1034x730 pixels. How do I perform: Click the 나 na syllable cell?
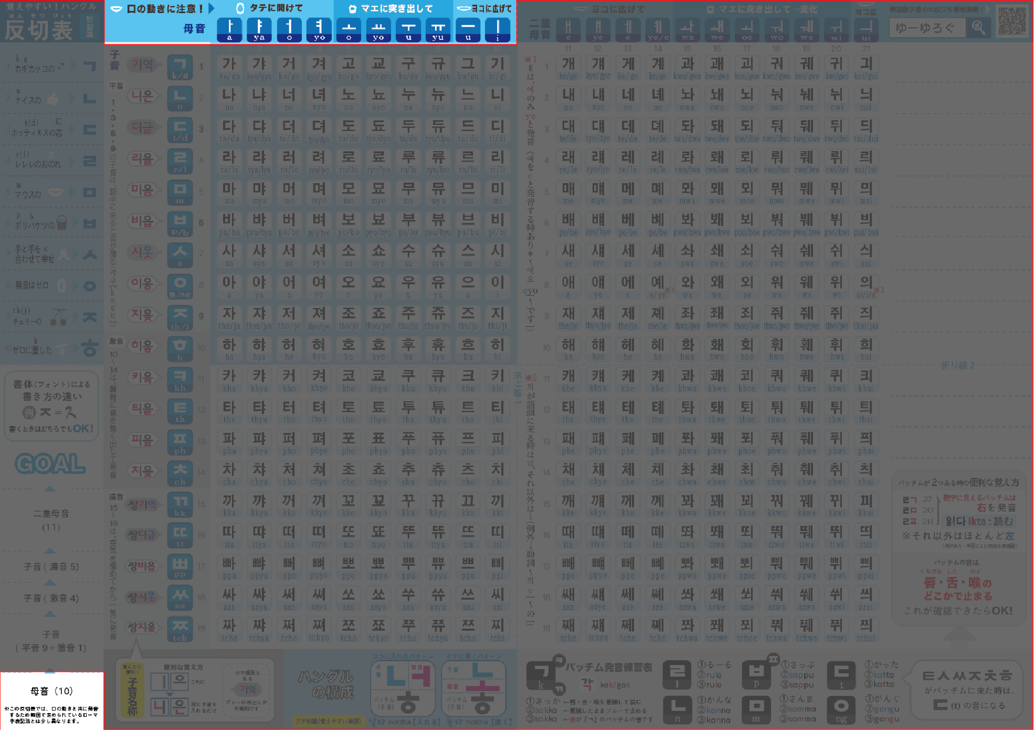pyautogui.click(x=229, y=99)
